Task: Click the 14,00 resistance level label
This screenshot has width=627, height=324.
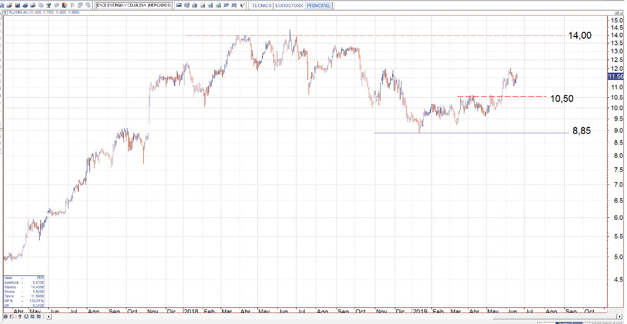Action: point(580,36)
